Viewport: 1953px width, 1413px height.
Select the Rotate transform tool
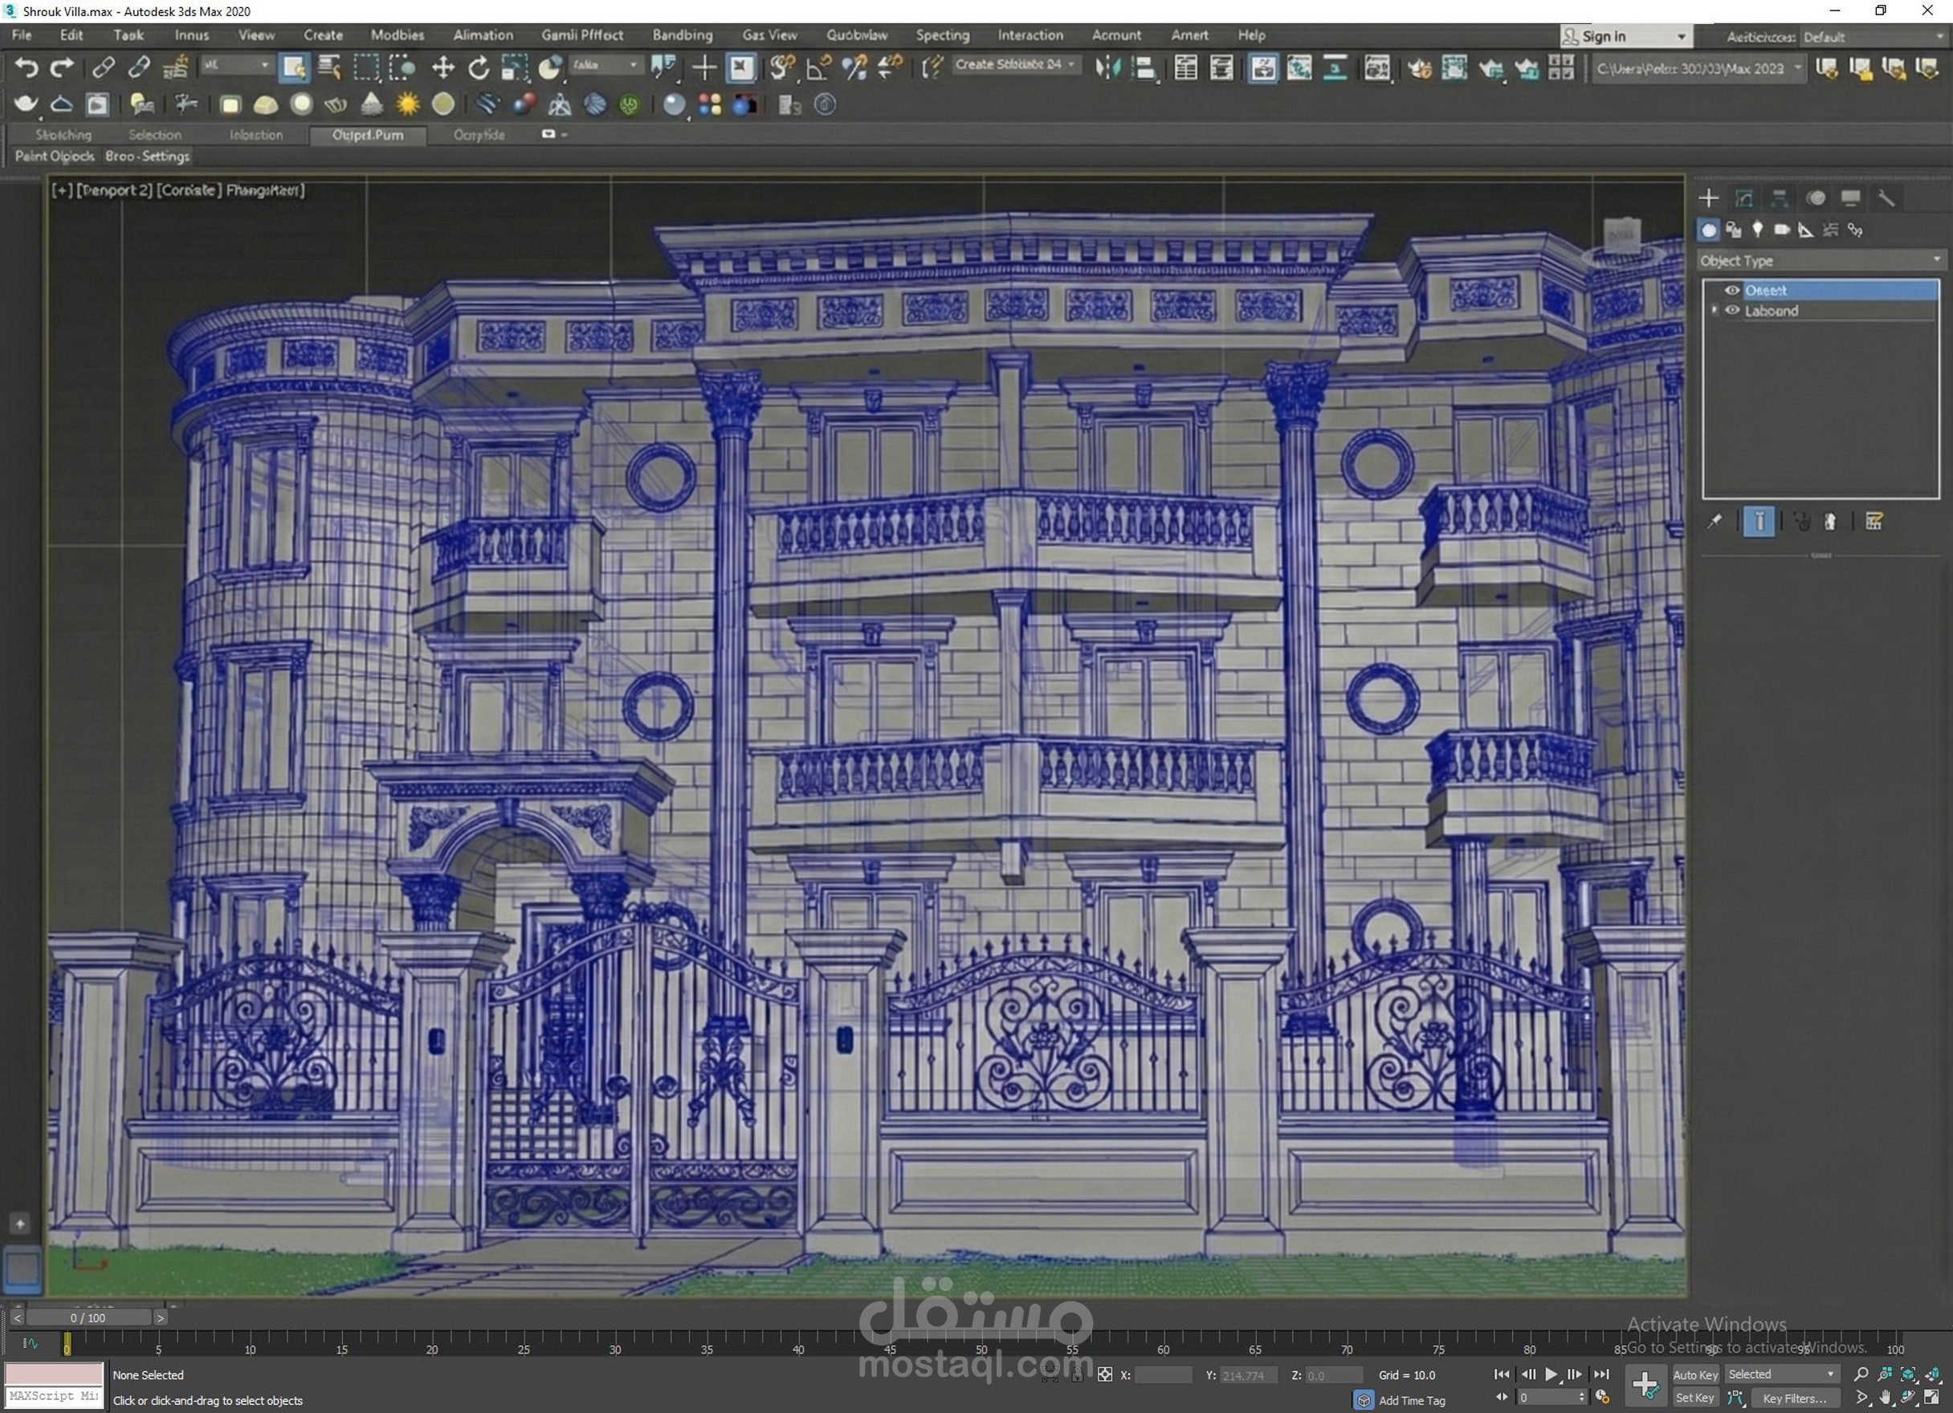478,67
